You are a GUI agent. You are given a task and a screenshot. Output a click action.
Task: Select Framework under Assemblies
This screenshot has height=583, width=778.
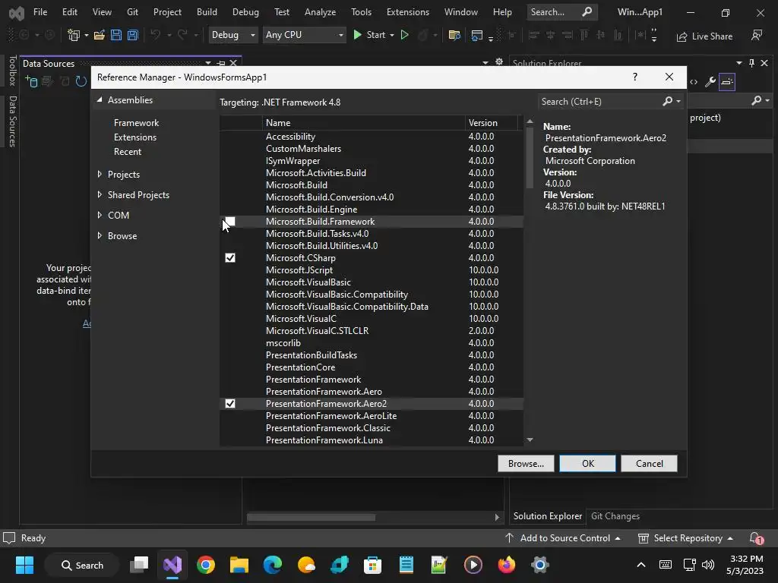tap(137, 122)
